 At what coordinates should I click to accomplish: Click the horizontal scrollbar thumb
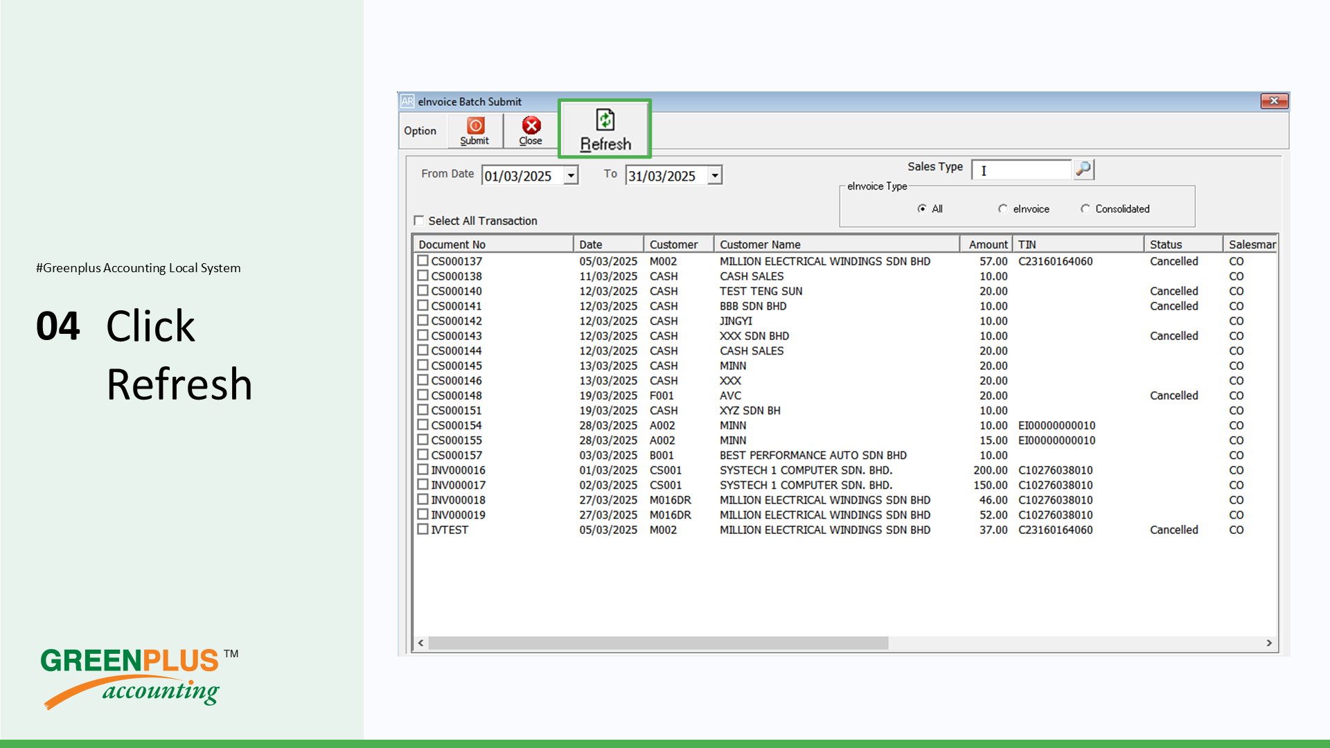tap(658, 643)
